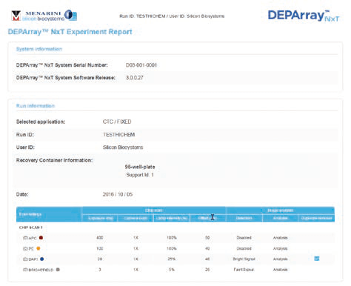The image size is (351, 286).
Task: Click the Run information section heading
Action: (x=36, y=106)
